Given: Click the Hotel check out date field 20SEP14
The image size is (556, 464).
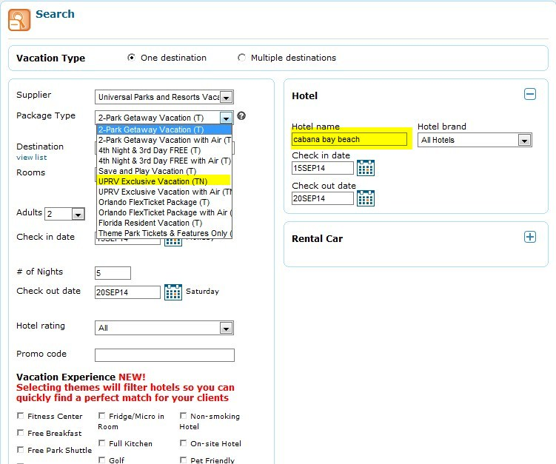Looking at the screenshot, I should point(323,198).
